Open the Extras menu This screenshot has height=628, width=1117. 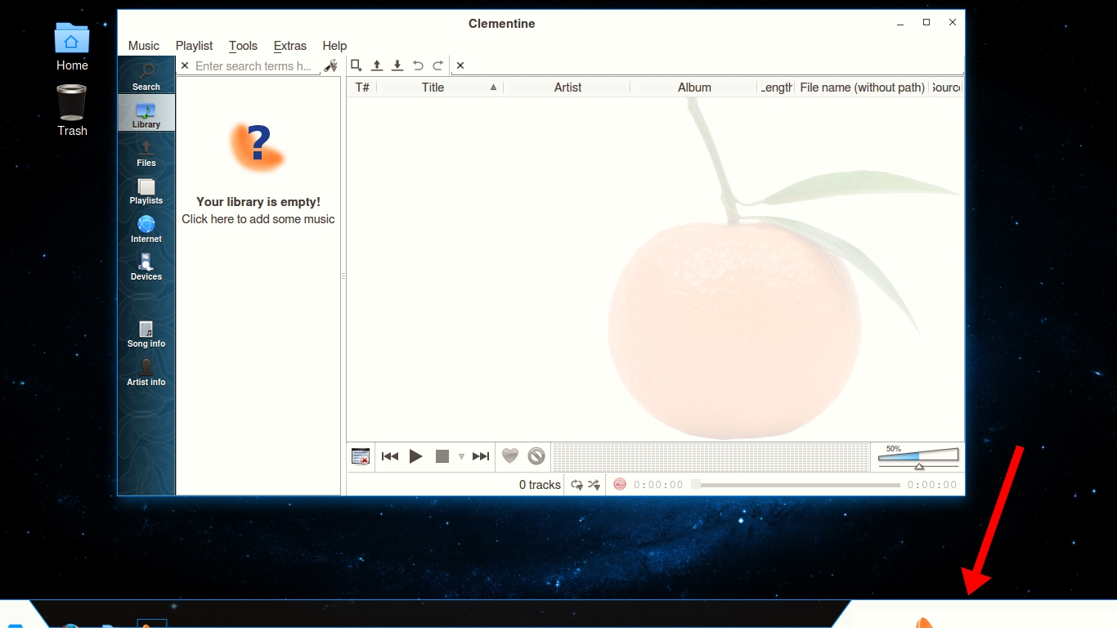point(289,46)
